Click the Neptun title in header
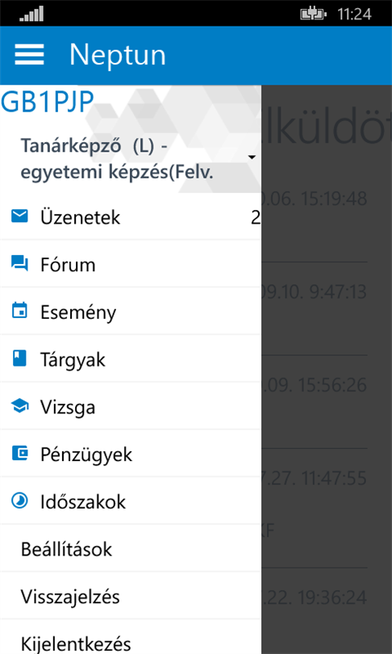 (x=118, y=54)
